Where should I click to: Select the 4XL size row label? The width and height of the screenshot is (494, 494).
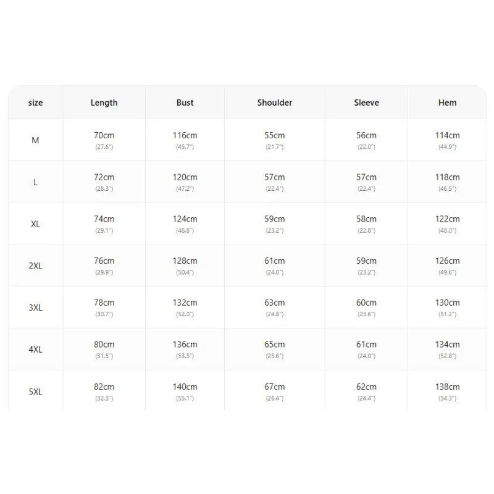tap(35, 350)
